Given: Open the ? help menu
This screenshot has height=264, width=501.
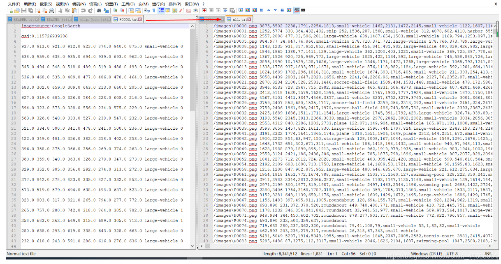Looking at the screenshot, I should 203,4.
